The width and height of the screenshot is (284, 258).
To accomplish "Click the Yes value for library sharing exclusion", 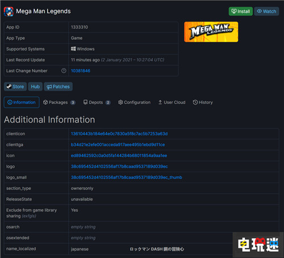I will click(x=74, y=210).
